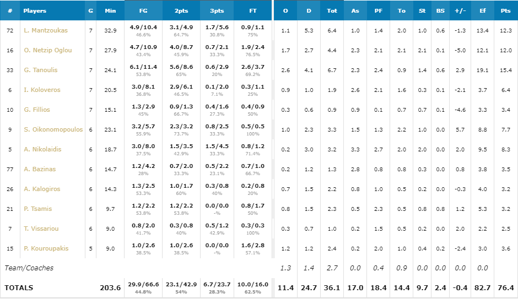Sort by Pts column header
Image resolution: width=518 pixels, height=299 pixels.
click(x=505, y=10)
